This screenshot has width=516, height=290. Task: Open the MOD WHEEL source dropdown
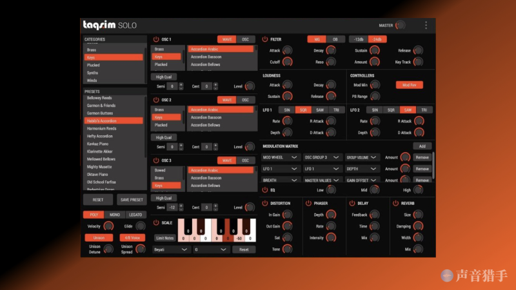[281, 157]
